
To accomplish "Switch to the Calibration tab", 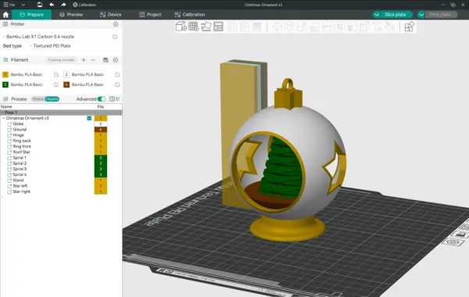I will tap(190, 14).
